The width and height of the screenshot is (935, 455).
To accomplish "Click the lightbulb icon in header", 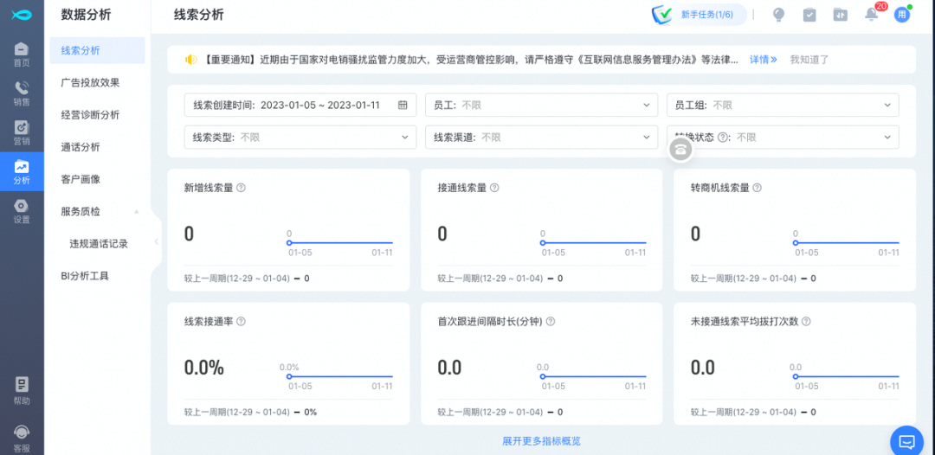I will coord(778,15).
